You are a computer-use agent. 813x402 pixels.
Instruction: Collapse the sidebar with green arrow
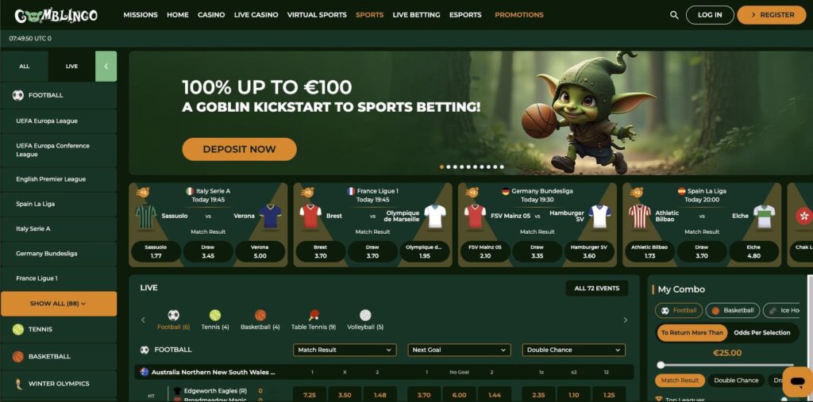pyautogui.click(x=106, y=67)
